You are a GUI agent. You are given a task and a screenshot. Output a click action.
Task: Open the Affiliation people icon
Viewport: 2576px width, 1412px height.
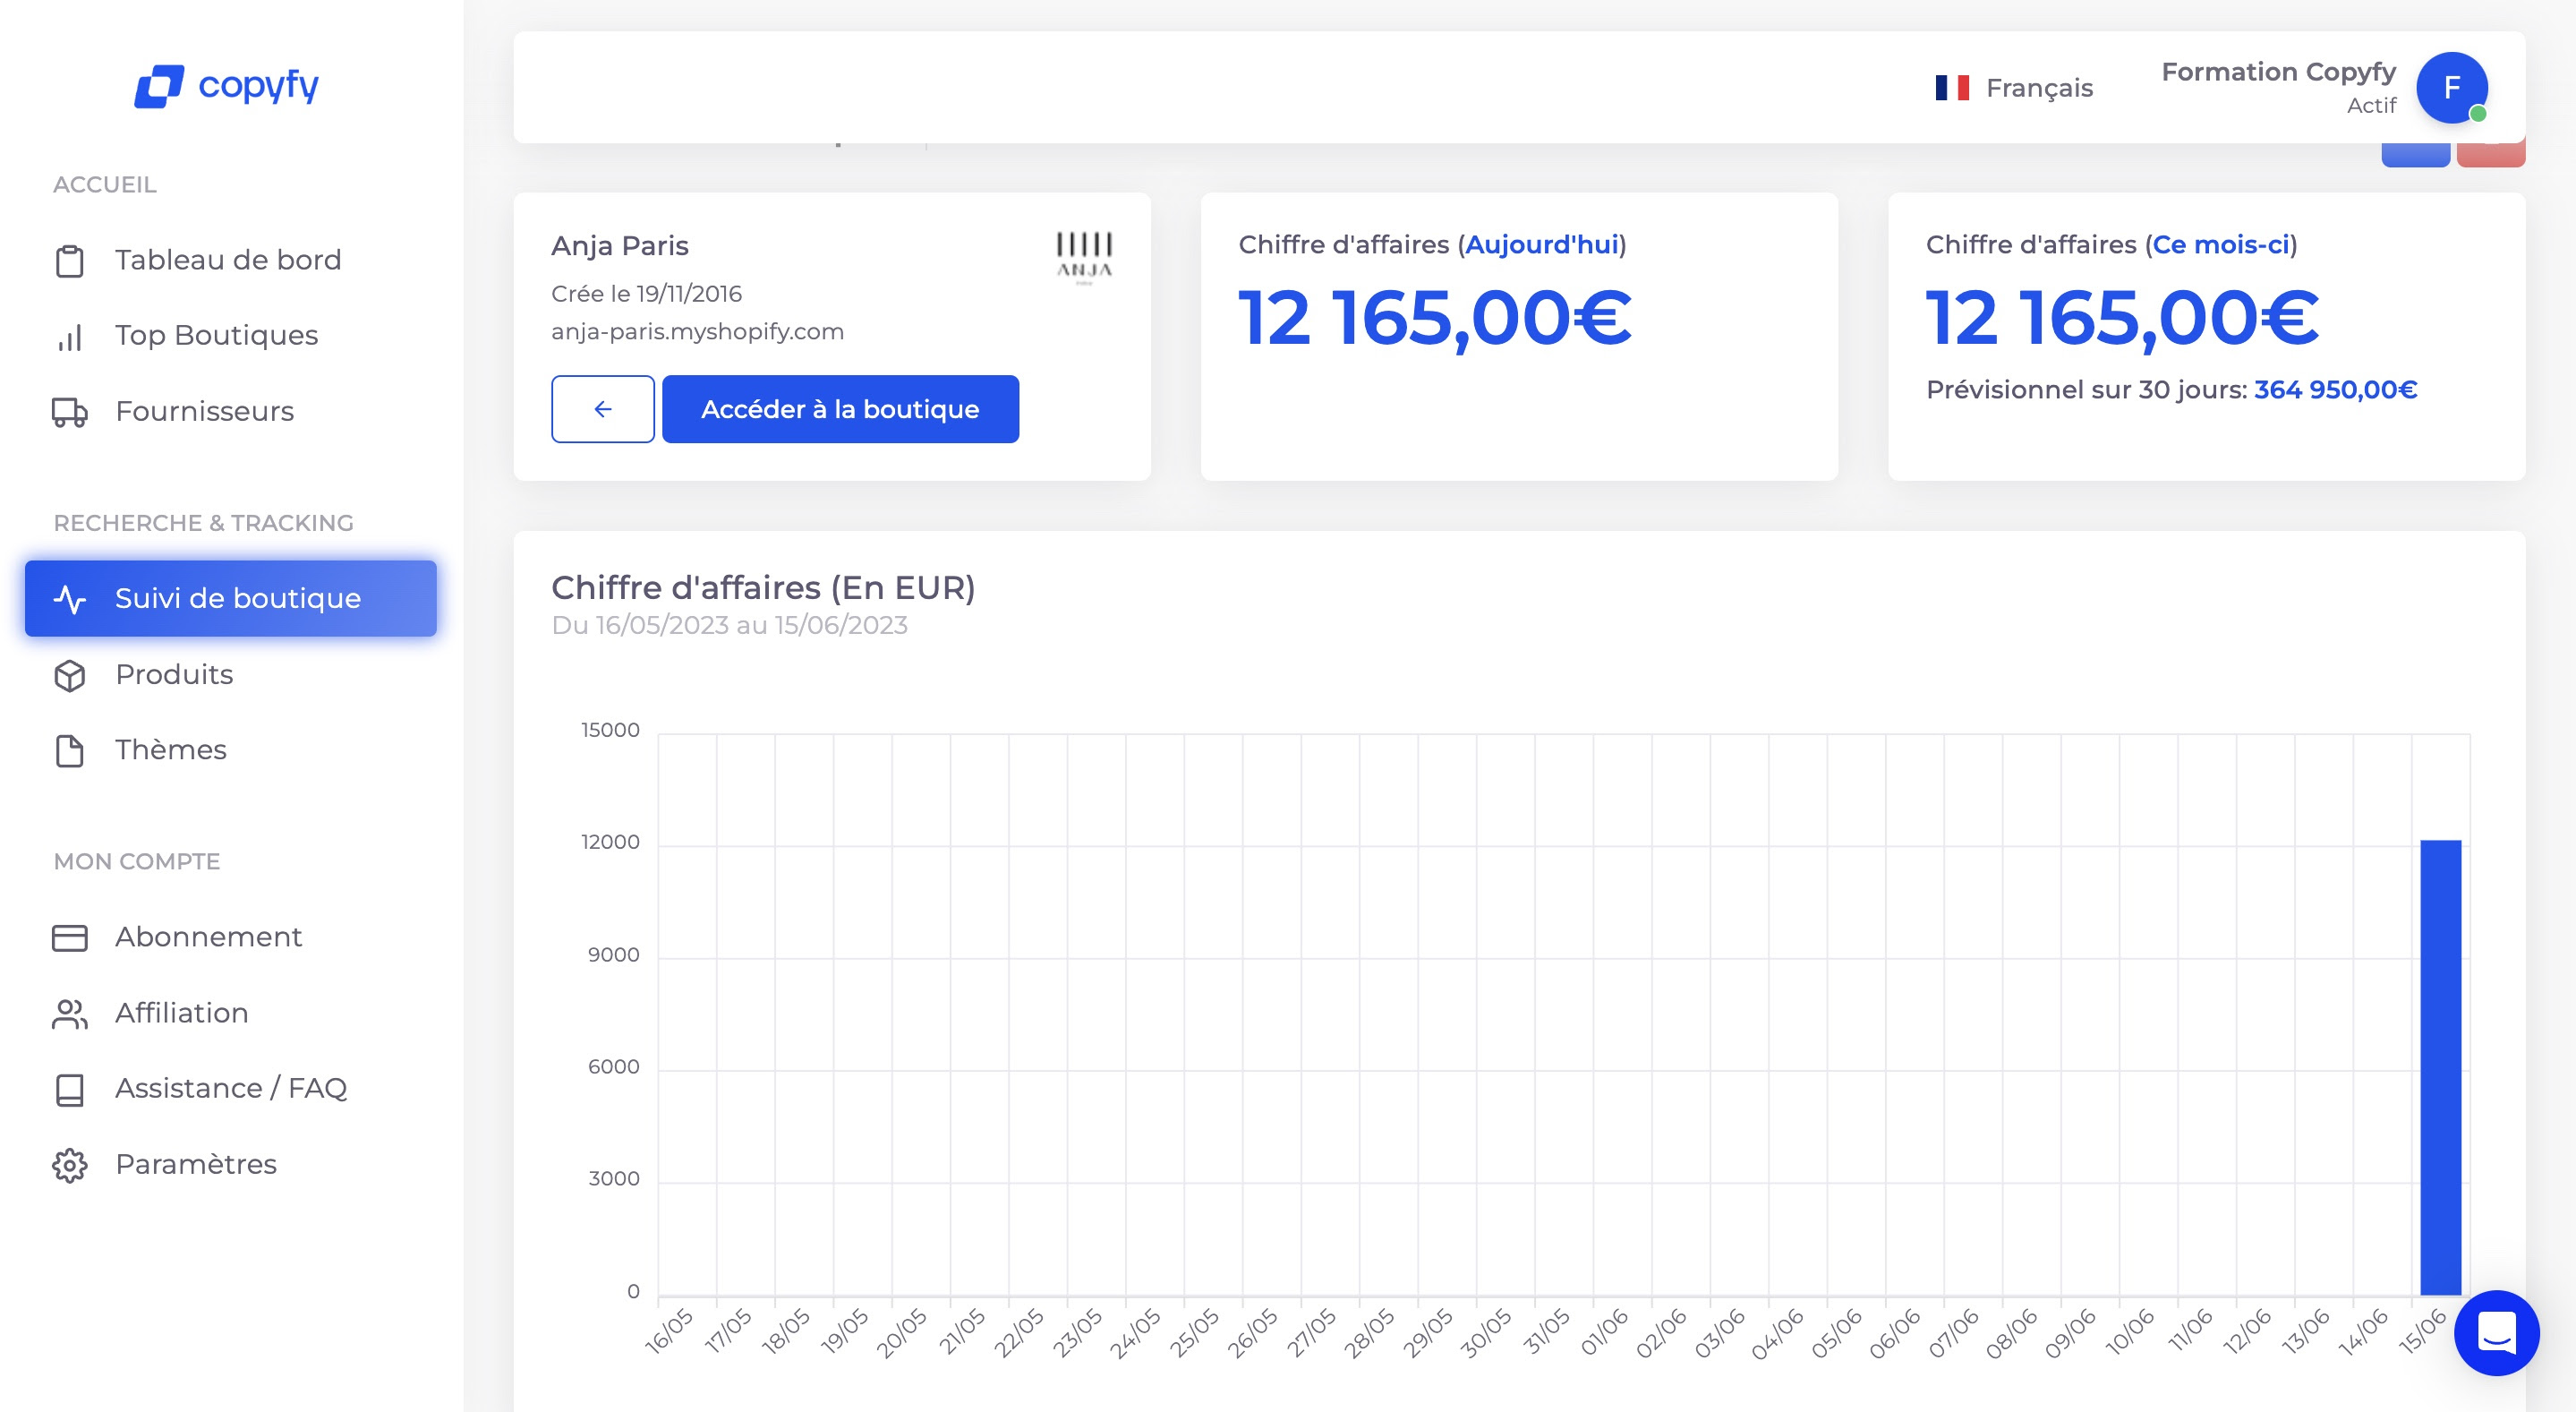click(70, 1012)
